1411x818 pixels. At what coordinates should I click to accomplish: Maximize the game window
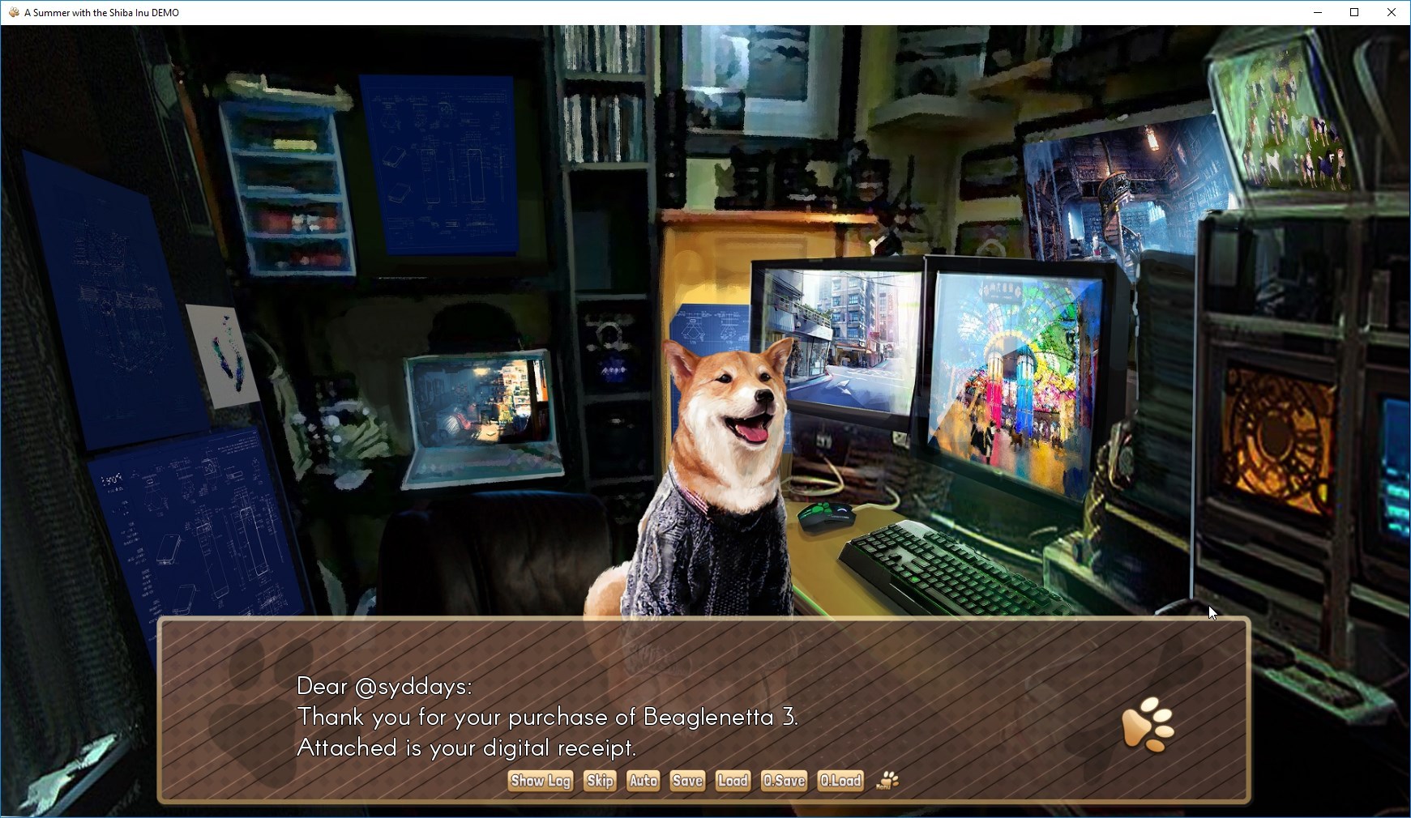(1353, 12)
